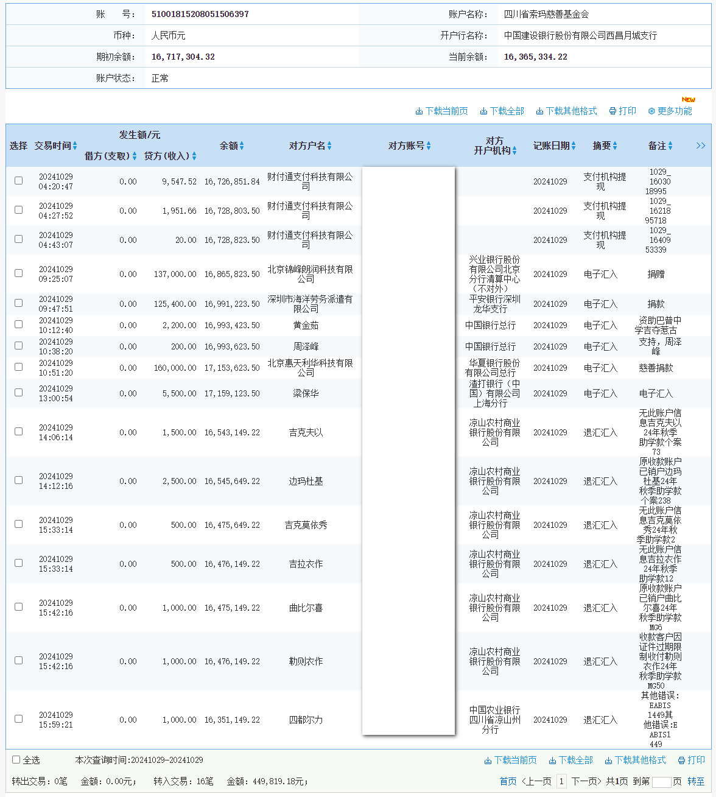Sort 摘要 column arrows

point(615,146)
